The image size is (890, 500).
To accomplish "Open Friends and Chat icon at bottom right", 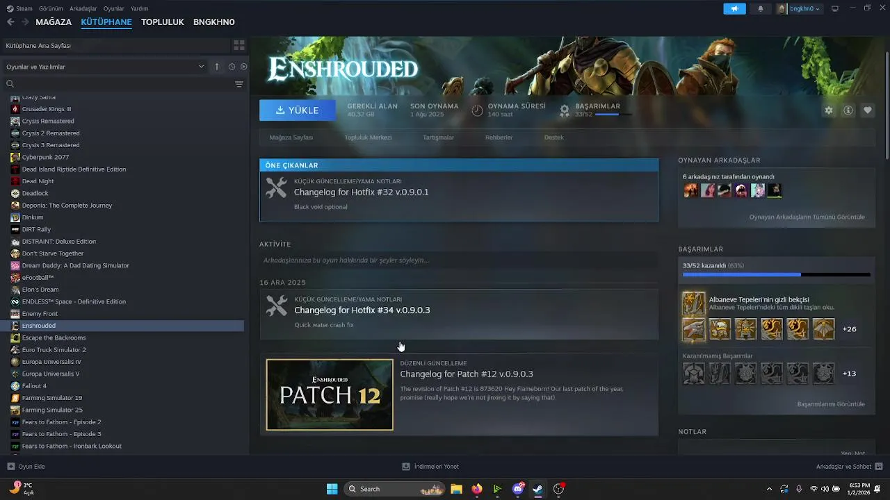I will click(x=879, y=466).
